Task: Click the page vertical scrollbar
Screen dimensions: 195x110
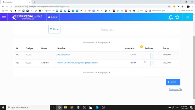Action: point(194,67)
